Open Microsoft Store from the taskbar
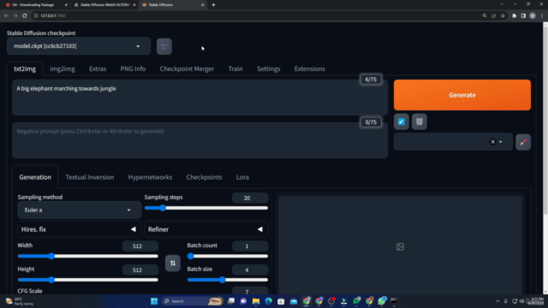 (x=281, y=301)
